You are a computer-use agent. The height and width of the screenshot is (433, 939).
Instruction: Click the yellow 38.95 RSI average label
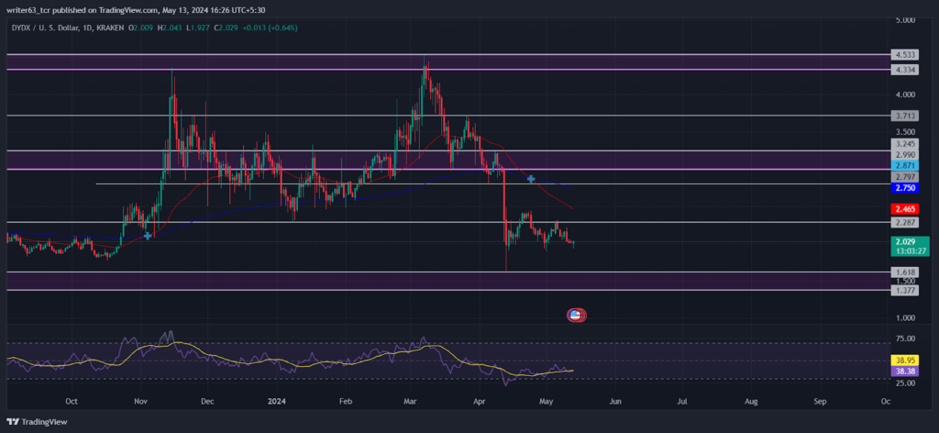pos(903,361)
